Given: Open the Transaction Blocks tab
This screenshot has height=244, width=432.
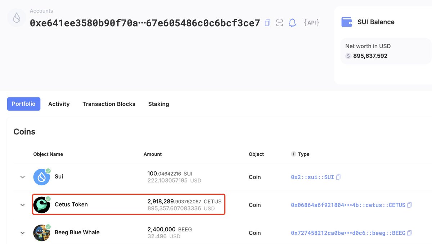Looking at the screenshot, I should (x=109, y=104).
